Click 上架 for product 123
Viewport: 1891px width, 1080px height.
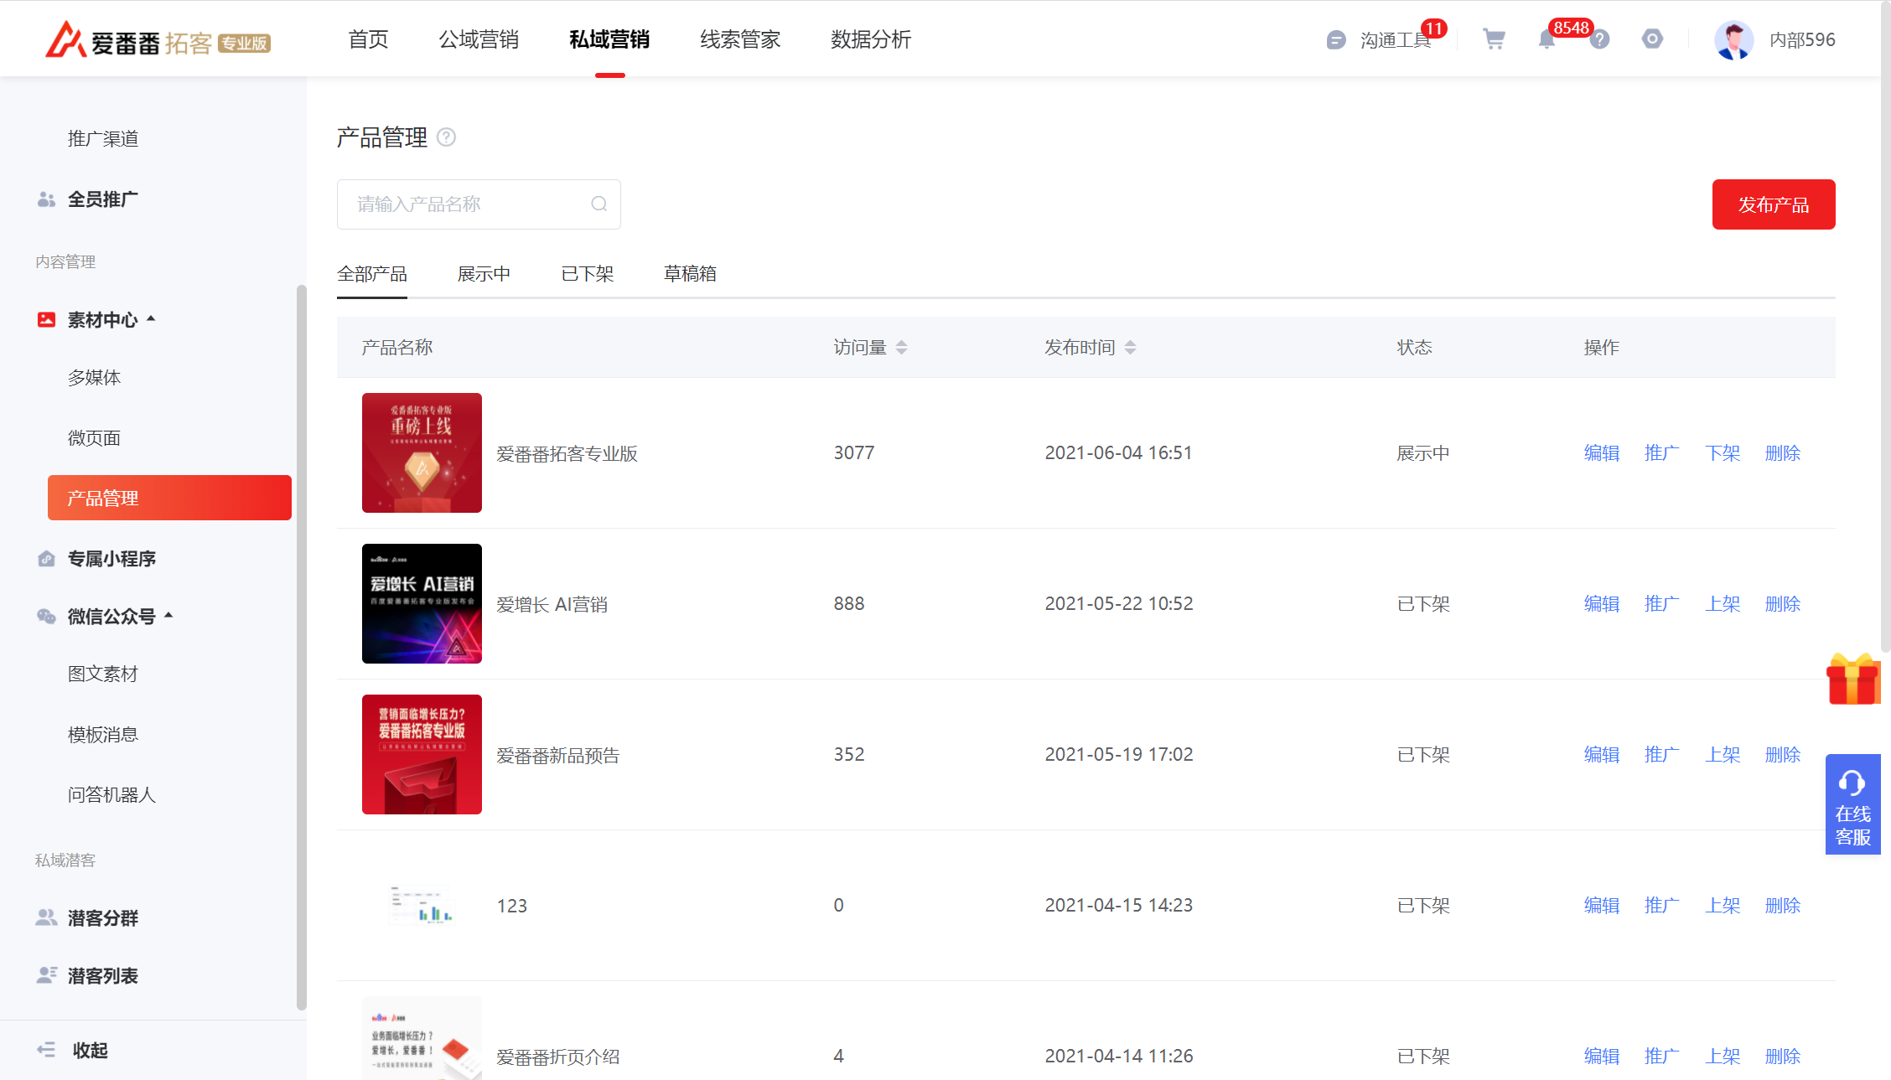pos(1722,906)
